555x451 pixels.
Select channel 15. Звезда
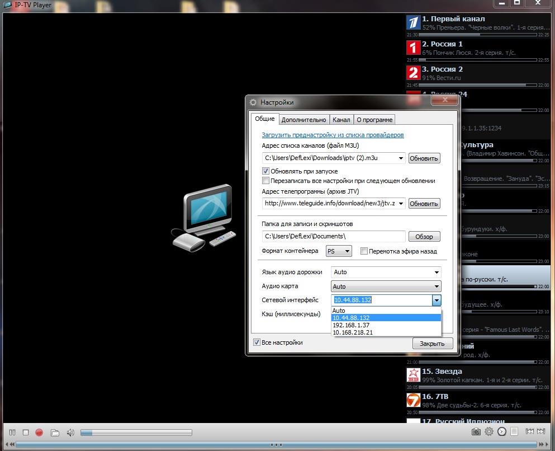tap(478, 378)
